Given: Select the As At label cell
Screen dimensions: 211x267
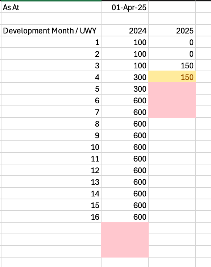Looking at the screenshot, I should [51, 7].
